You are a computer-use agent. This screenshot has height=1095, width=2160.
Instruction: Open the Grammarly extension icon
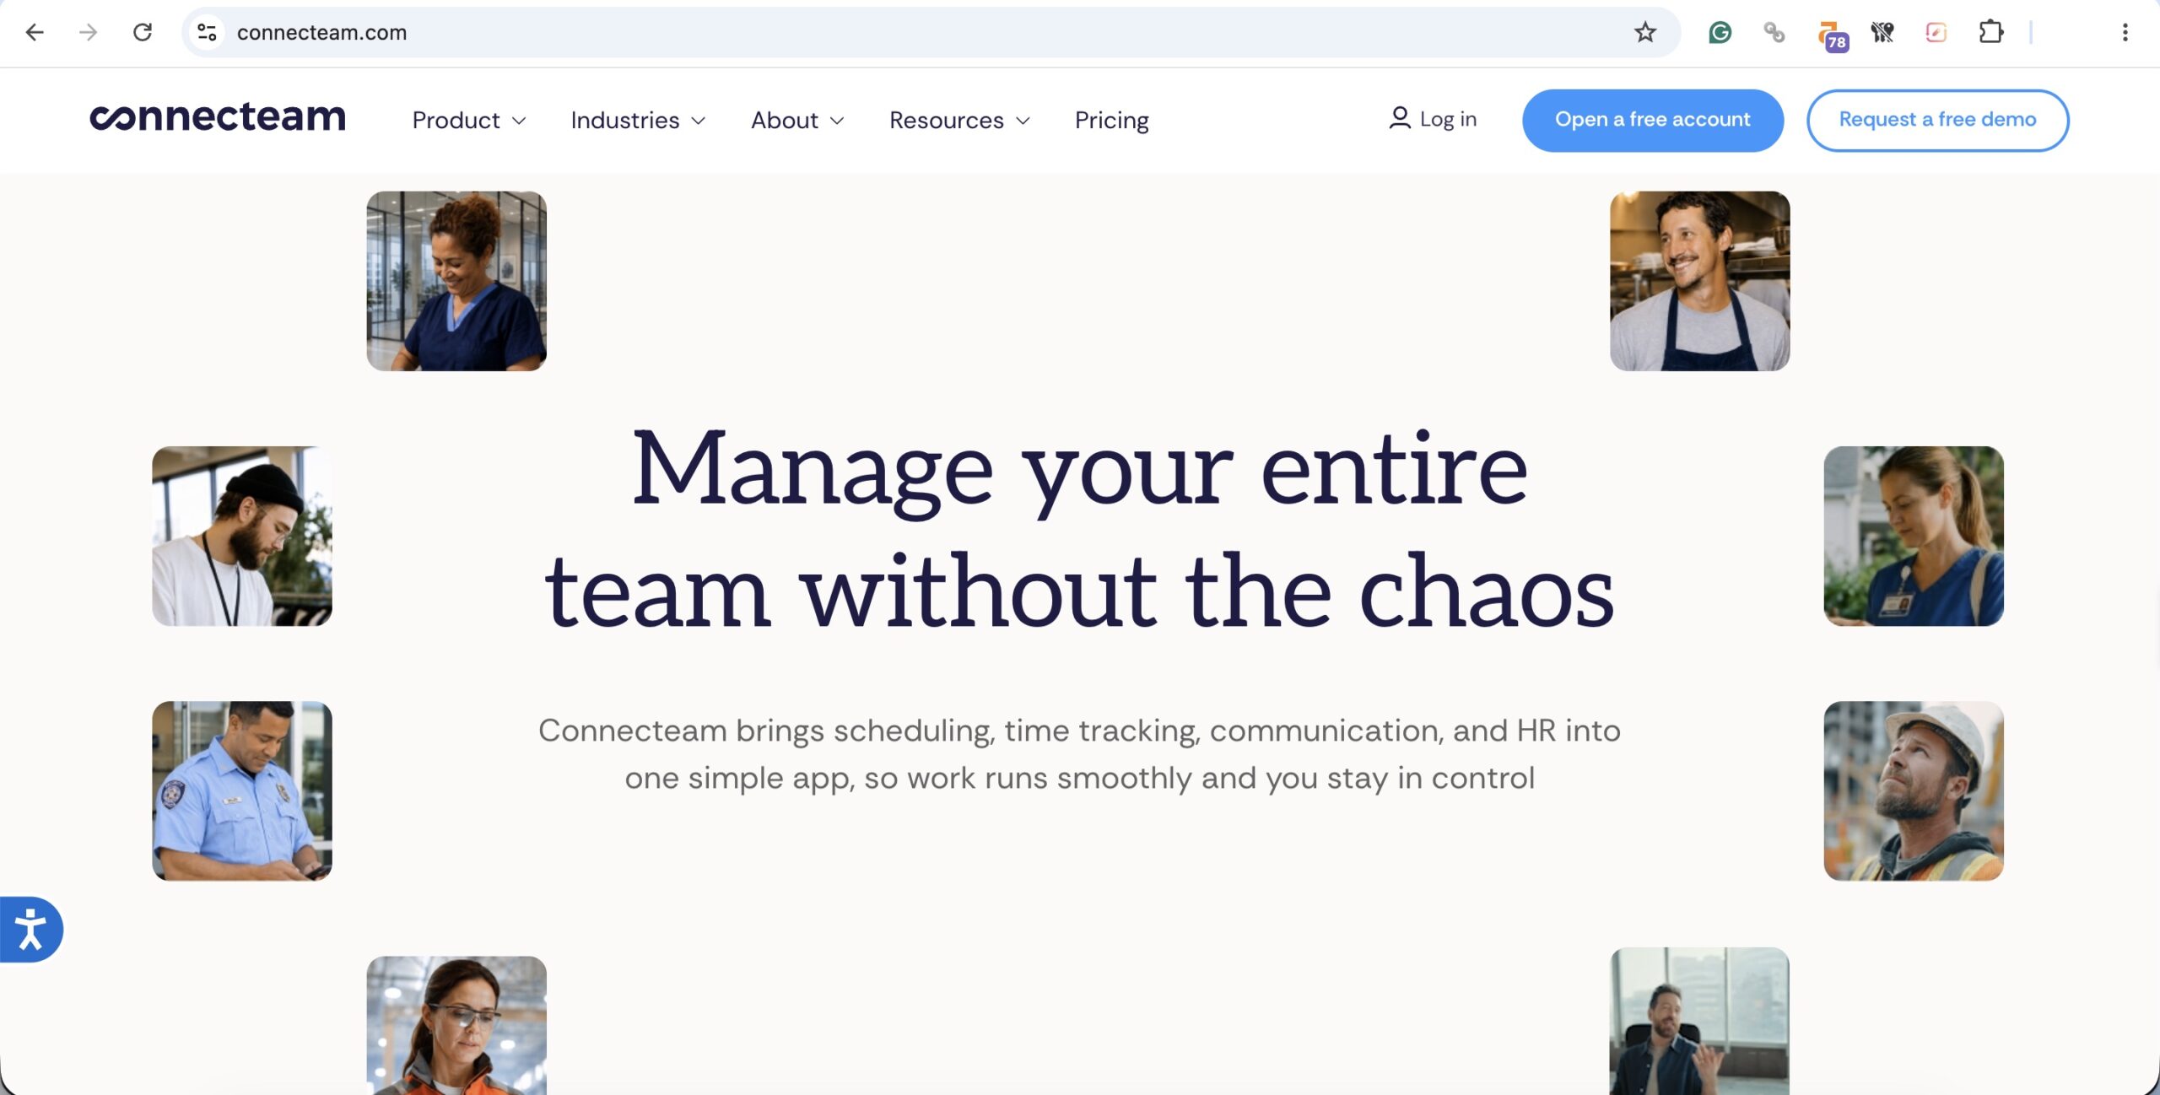coord(1720,32)
